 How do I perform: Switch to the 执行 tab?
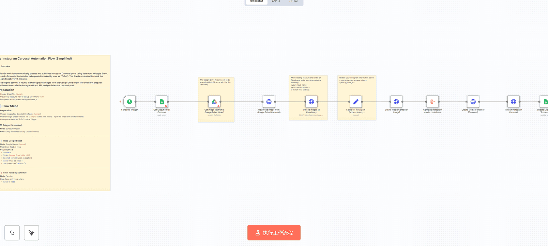pos(276,1)
